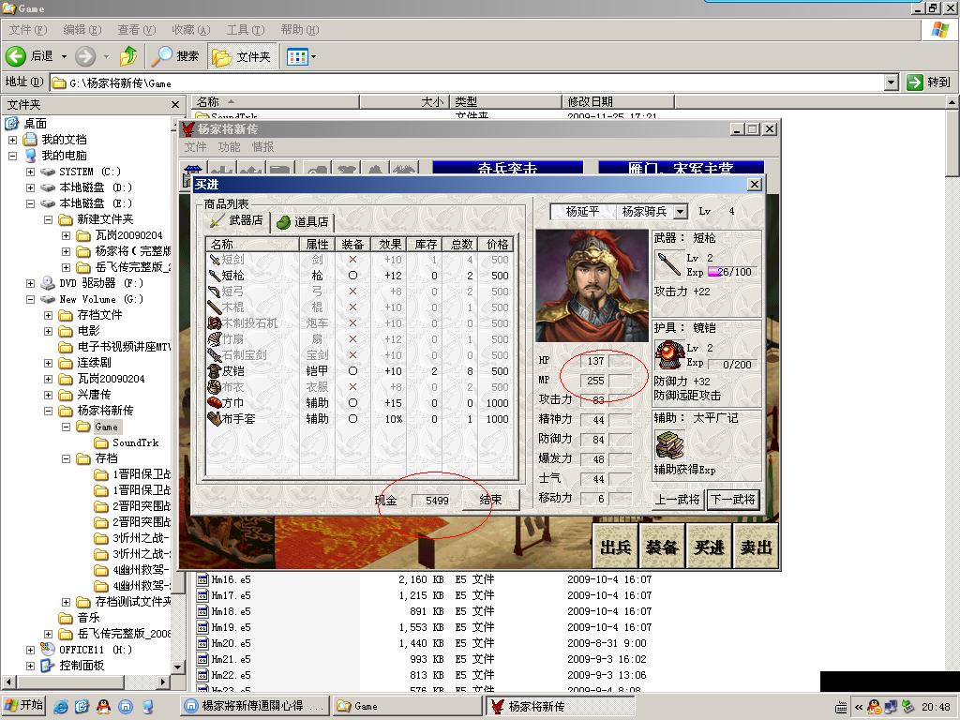960x720 pixels.
Task: Click the 杨延平 general portrait
Action: click(592, 286)
